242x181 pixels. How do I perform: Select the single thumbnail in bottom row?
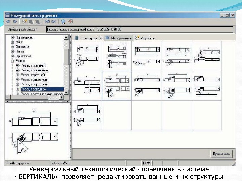click(87, 115)
